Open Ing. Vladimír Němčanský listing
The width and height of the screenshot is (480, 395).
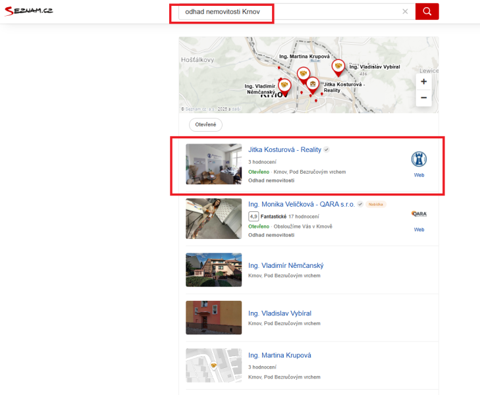coord(286,265)
